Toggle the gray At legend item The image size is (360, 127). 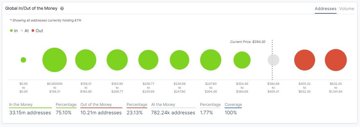[x=24, y=31]
